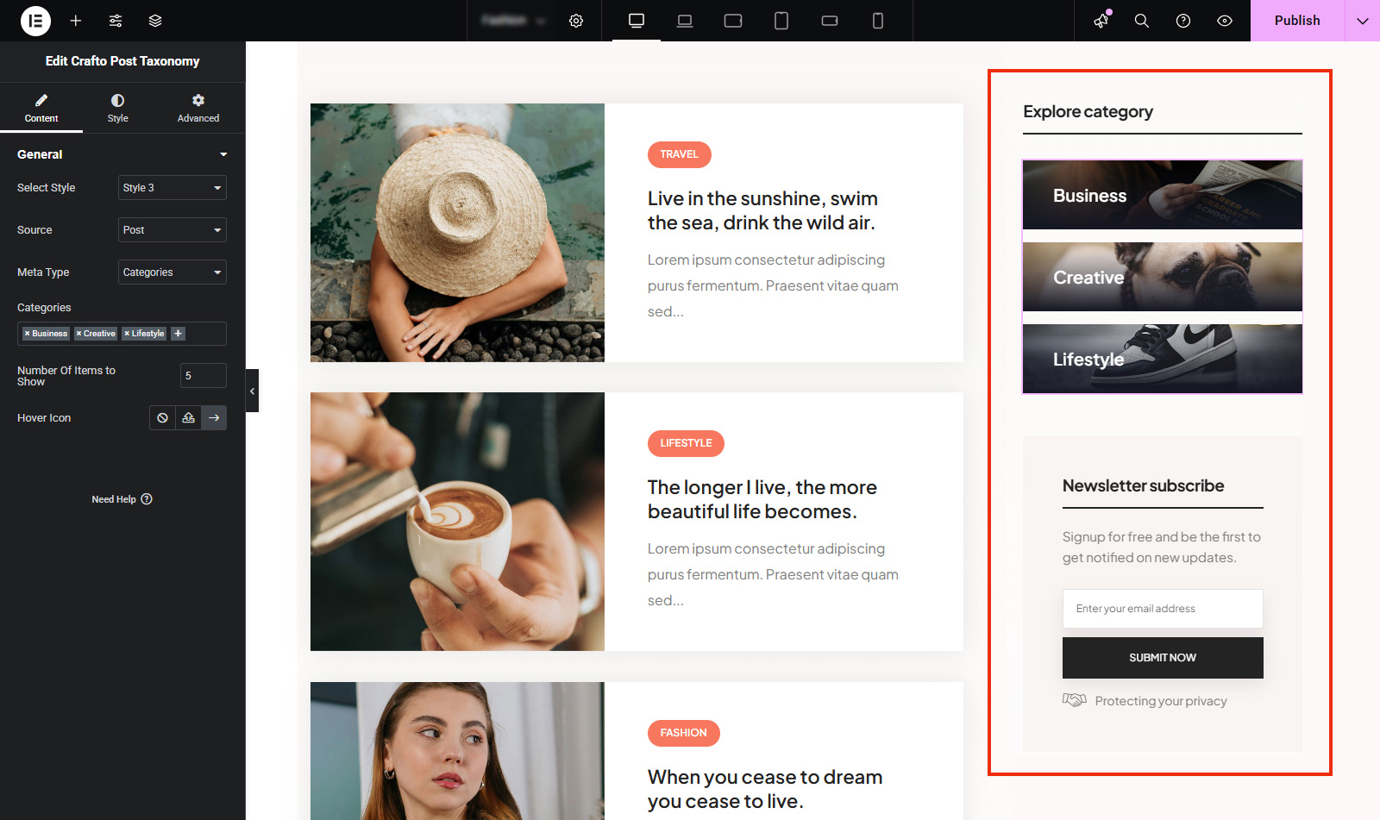This screenshot has height=820, width=1380.
Task: Remove the Business category tag
Action: click(x=28, y=334)
